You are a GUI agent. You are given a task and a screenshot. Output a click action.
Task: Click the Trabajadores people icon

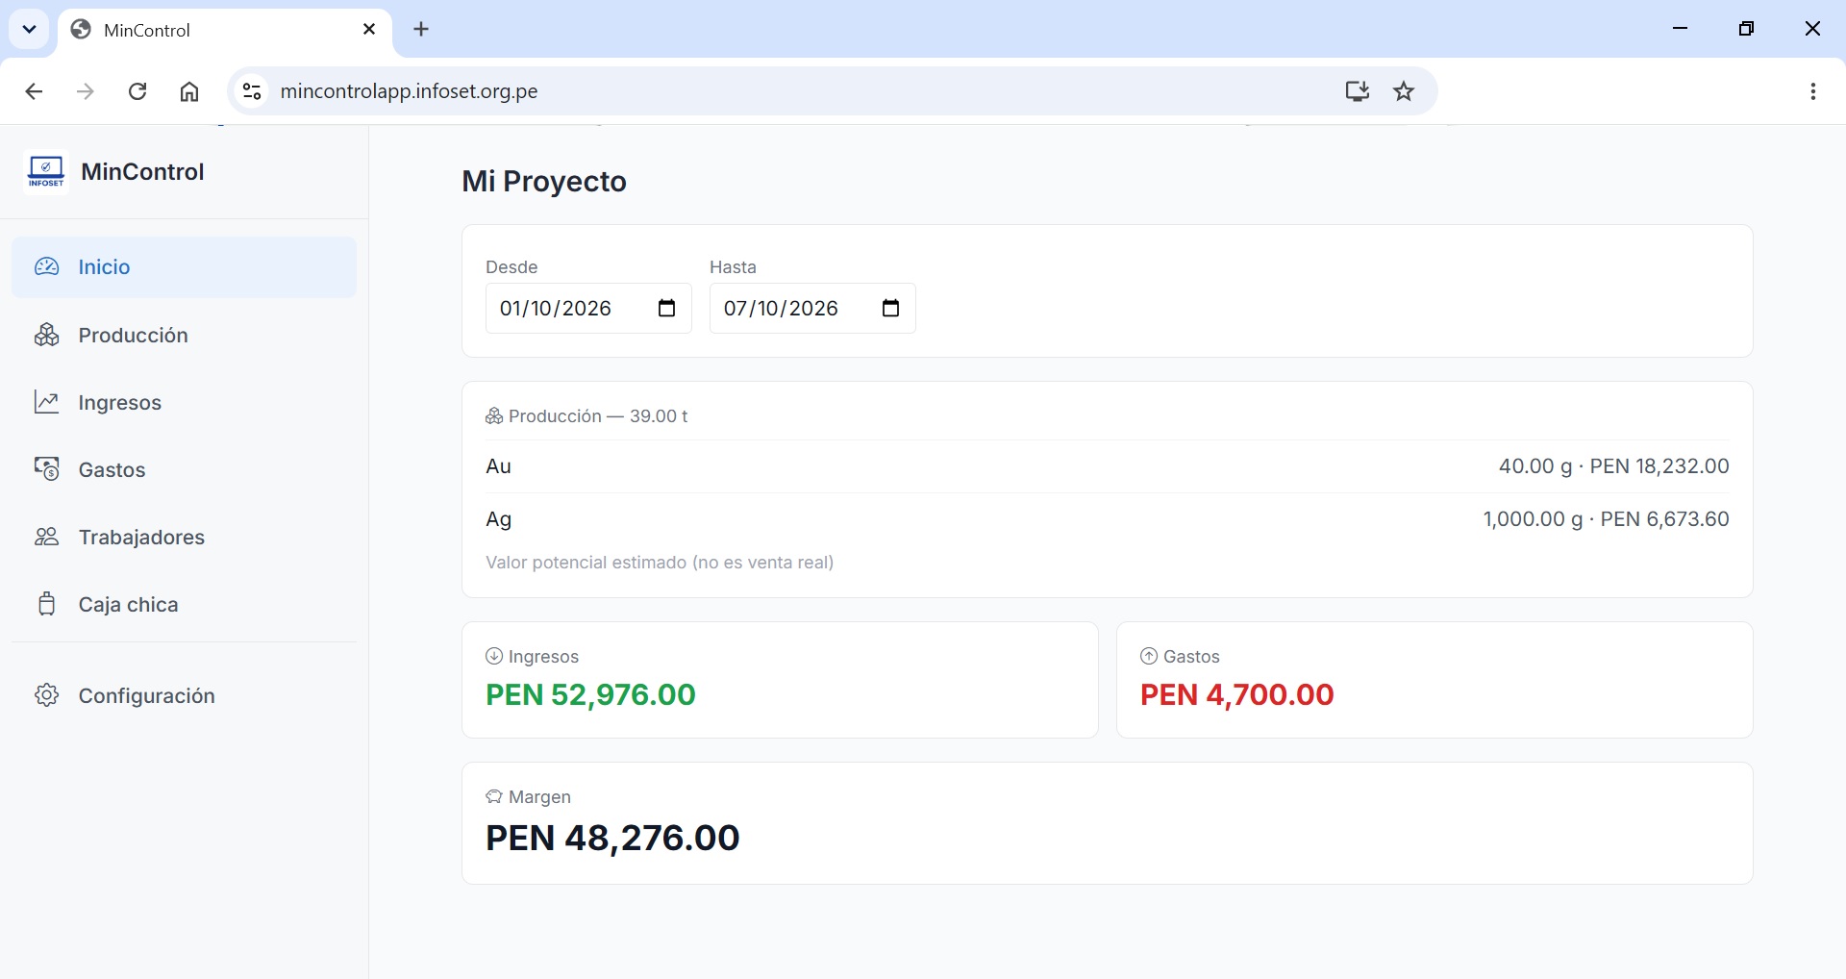47,537
